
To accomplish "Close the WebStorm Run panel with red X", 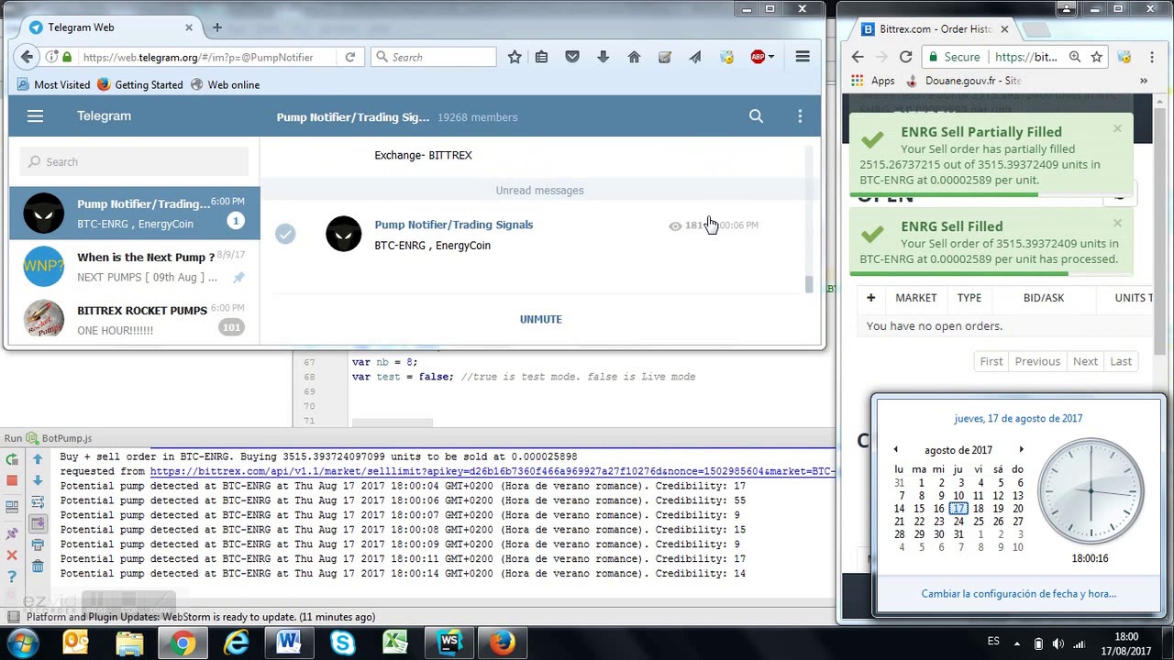I will tap(12, 555).
